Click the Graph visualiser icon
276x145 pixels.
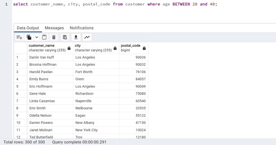(x=87, y=37)
